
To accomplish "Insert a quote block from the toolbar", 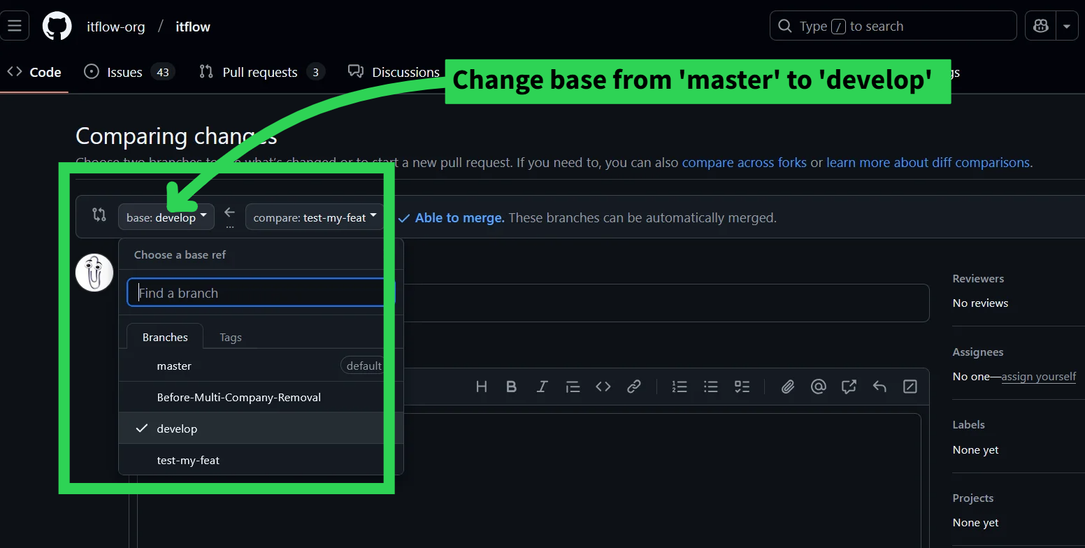I will coord(573,387).
